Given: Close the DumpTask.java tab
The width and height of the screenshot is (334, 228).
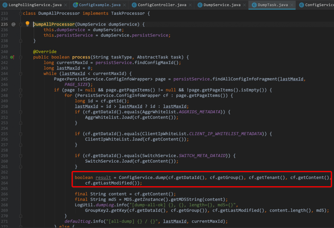Looking at the screenshot, I should (x=292, y=5).
